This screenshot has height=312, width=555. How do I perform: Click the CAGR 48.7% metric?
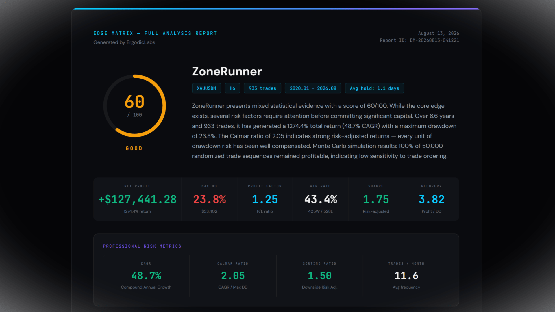pos(146,276)
